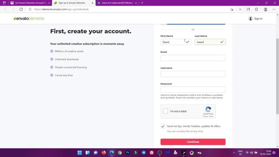Launch Photoshop from the taskbar

click(128, 153)
